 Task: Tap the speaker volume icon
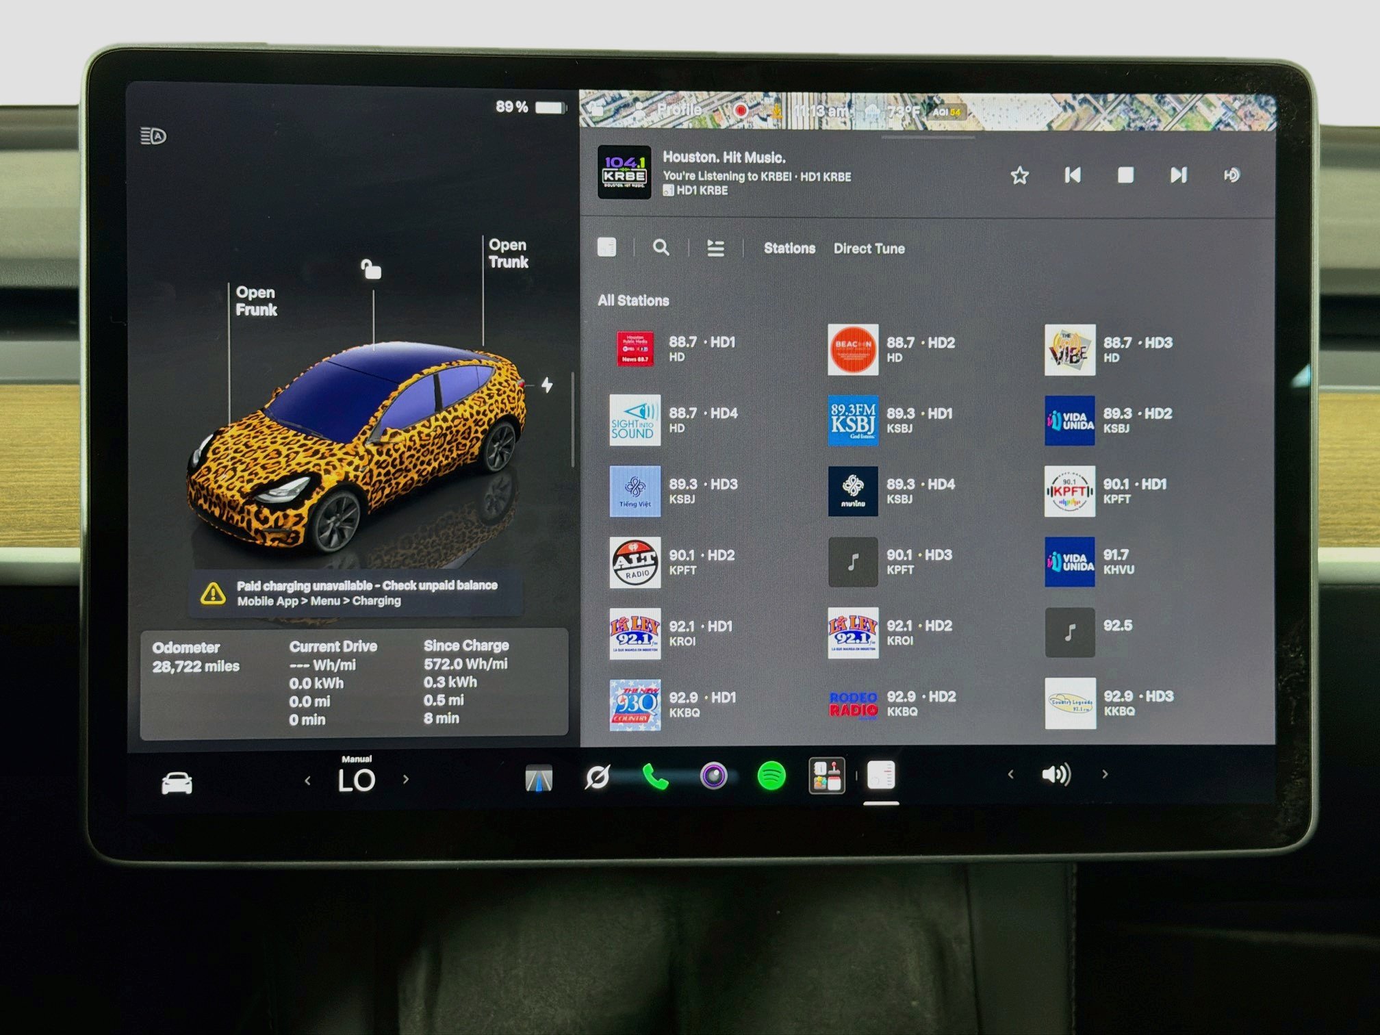1056,774
